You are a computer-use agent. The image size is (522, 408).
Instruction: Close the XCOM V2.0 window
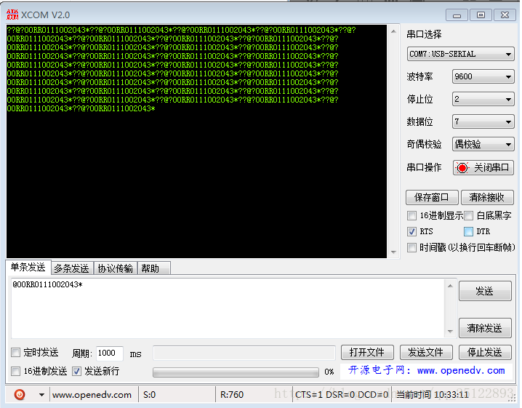pyautogui.click(x=505, y=15)
